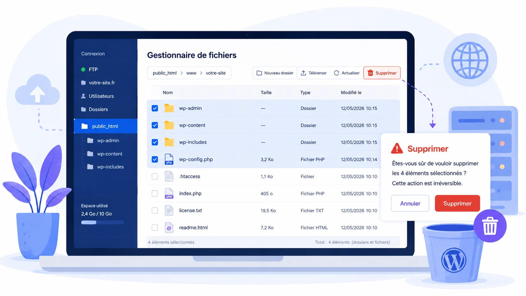Screen dimensions: 526x296
Task: Uncheck the wp-includes checkbox
Action: coord(155,142)
